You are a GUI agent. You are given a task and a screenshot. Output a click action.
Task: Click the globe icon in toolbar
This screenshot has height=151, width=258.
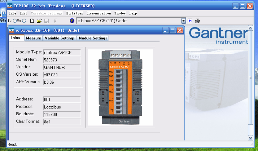point(72,21)
